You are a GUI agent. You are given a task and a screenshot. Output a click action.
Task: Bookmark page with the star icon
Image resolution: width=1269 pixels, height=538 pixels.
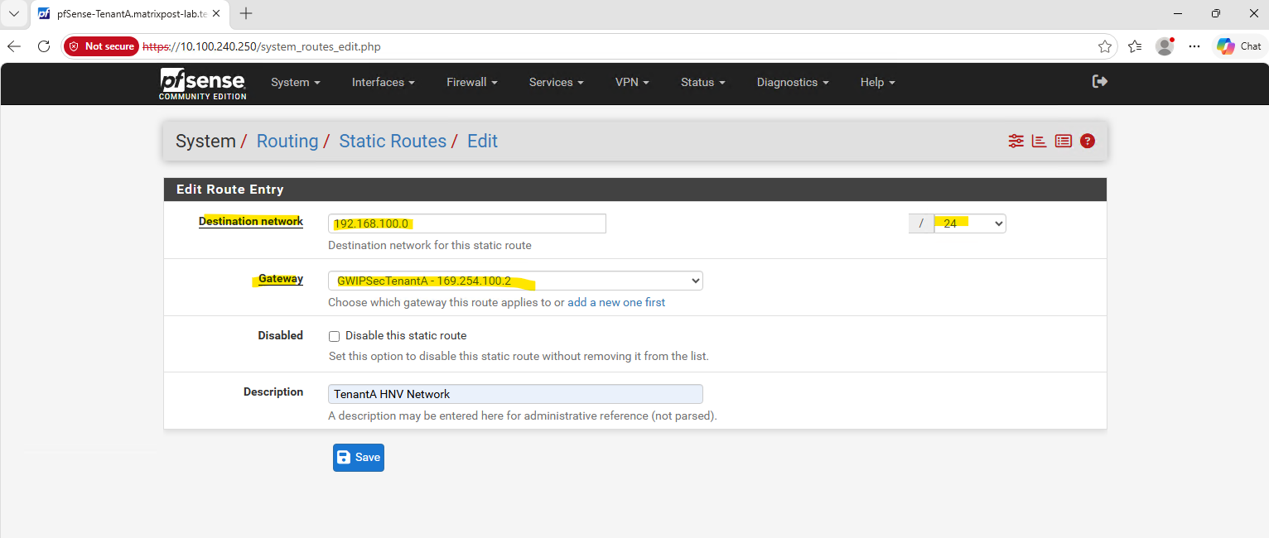pyautogui.click(x=1104, y=46)
